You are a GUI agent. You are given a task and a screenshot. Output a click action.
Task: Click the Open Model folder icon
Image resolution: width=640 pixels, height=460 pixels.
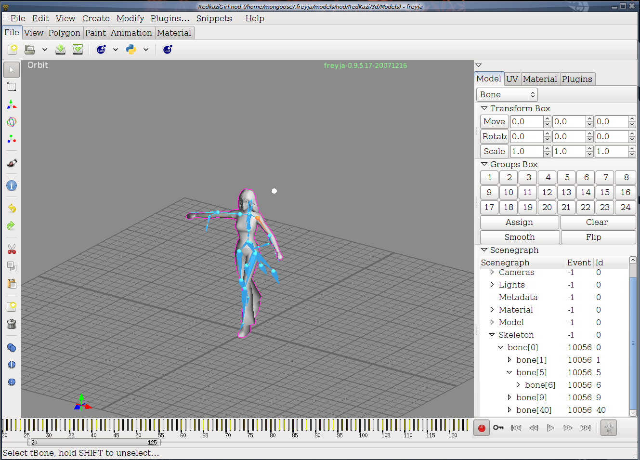pos(30,49)
